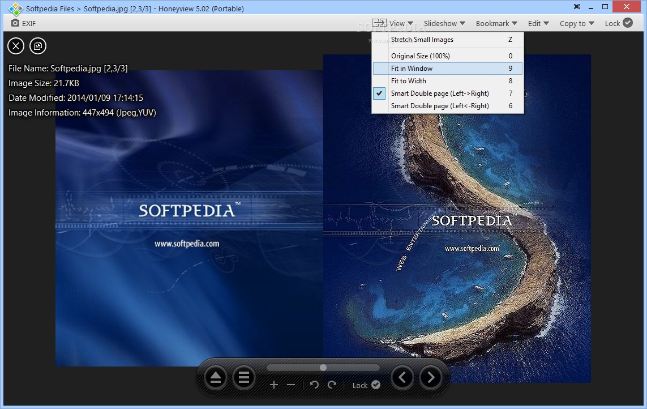Image resolution: width=647 pixels, height=409 pixels.
Task: Click the left Softpedia image page
Action: 190,218
